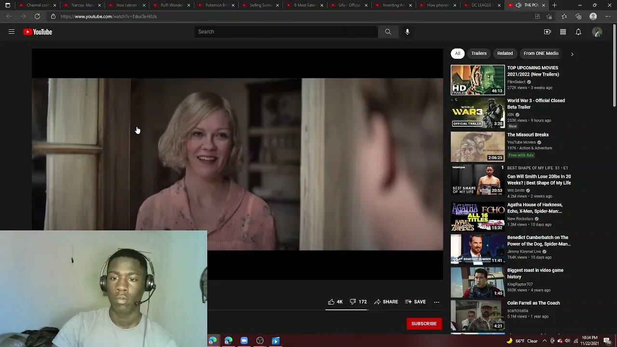Open Biggest roast in video game history

point(535,273)
